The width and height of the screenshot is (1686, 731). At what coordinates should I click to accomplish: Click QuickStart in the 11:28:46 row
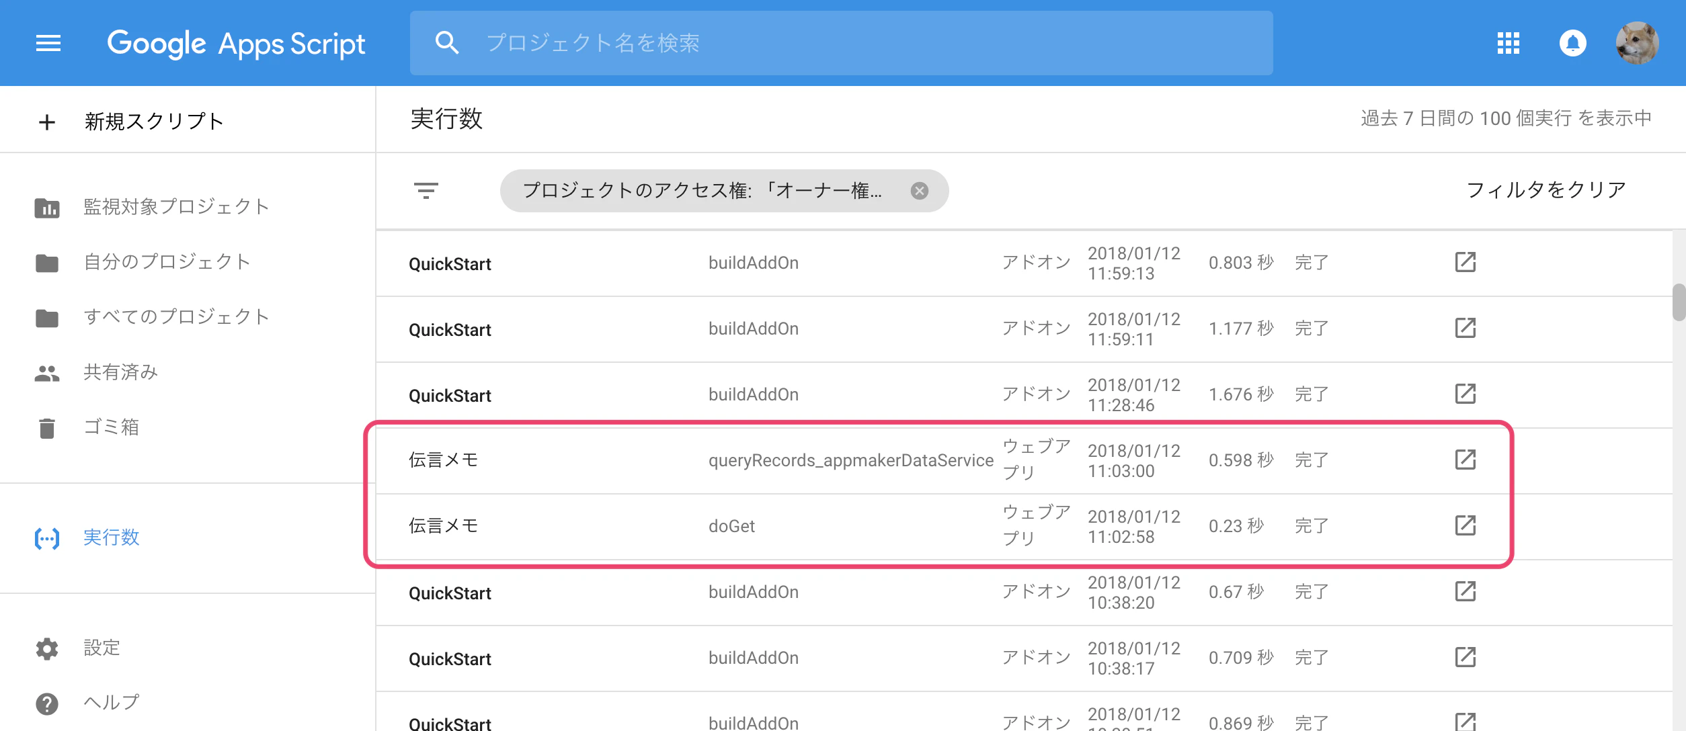tap(450, 396)
